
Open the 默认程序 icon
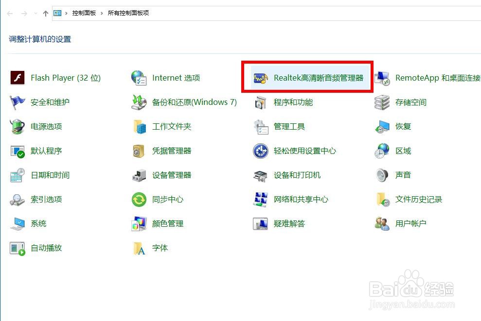coord(18,152)
